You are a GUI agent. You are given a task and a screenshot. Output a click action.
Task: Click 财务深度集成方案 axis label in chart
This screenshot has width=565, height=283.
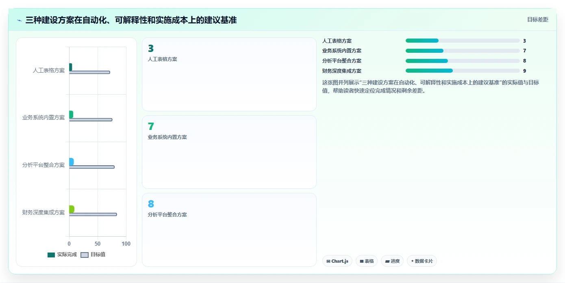43,212
